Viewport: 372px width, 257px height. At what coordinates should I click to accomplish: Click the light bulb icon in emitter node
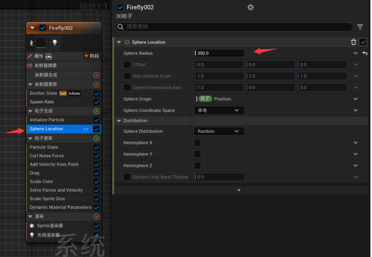click(54, 42)
